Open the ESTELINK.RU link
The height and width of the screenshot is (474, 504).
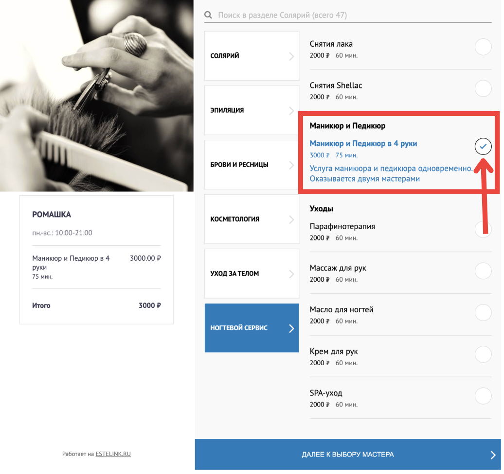point(113,454)
